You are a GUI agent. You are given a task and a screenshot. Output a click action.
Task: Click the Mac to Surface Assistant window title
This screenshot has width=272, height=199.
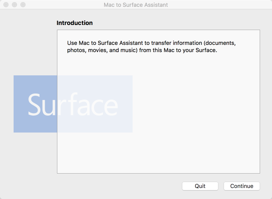pos(136,5)
